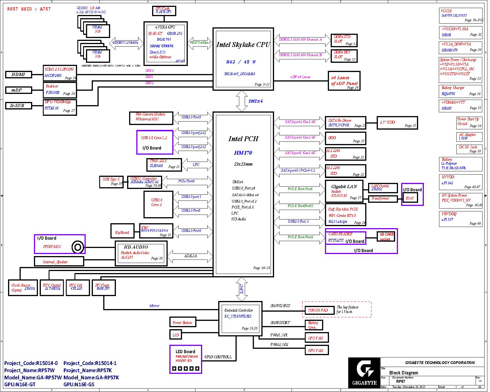This screenshot has width=490, height=392.
Task: Select the nVIDIA GPU block
Action: pos(166,43)
